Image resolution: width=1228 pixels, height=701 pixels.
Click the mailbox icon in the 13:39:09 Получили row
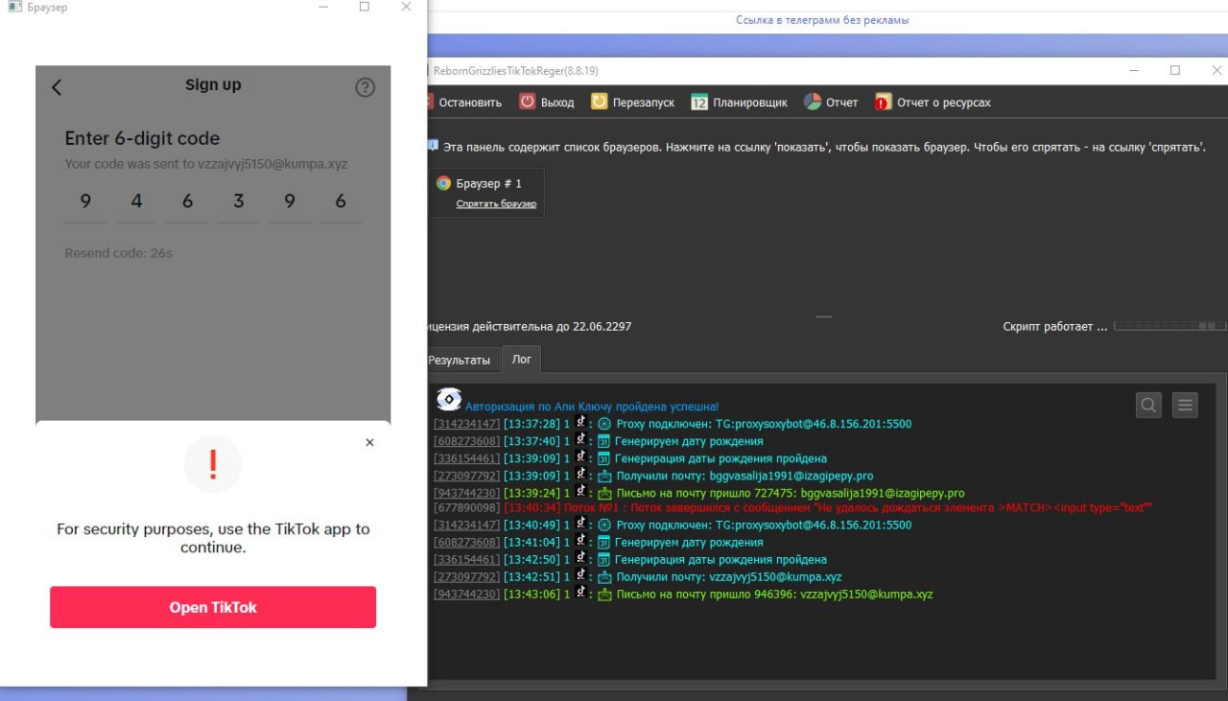tap(604, 476)
